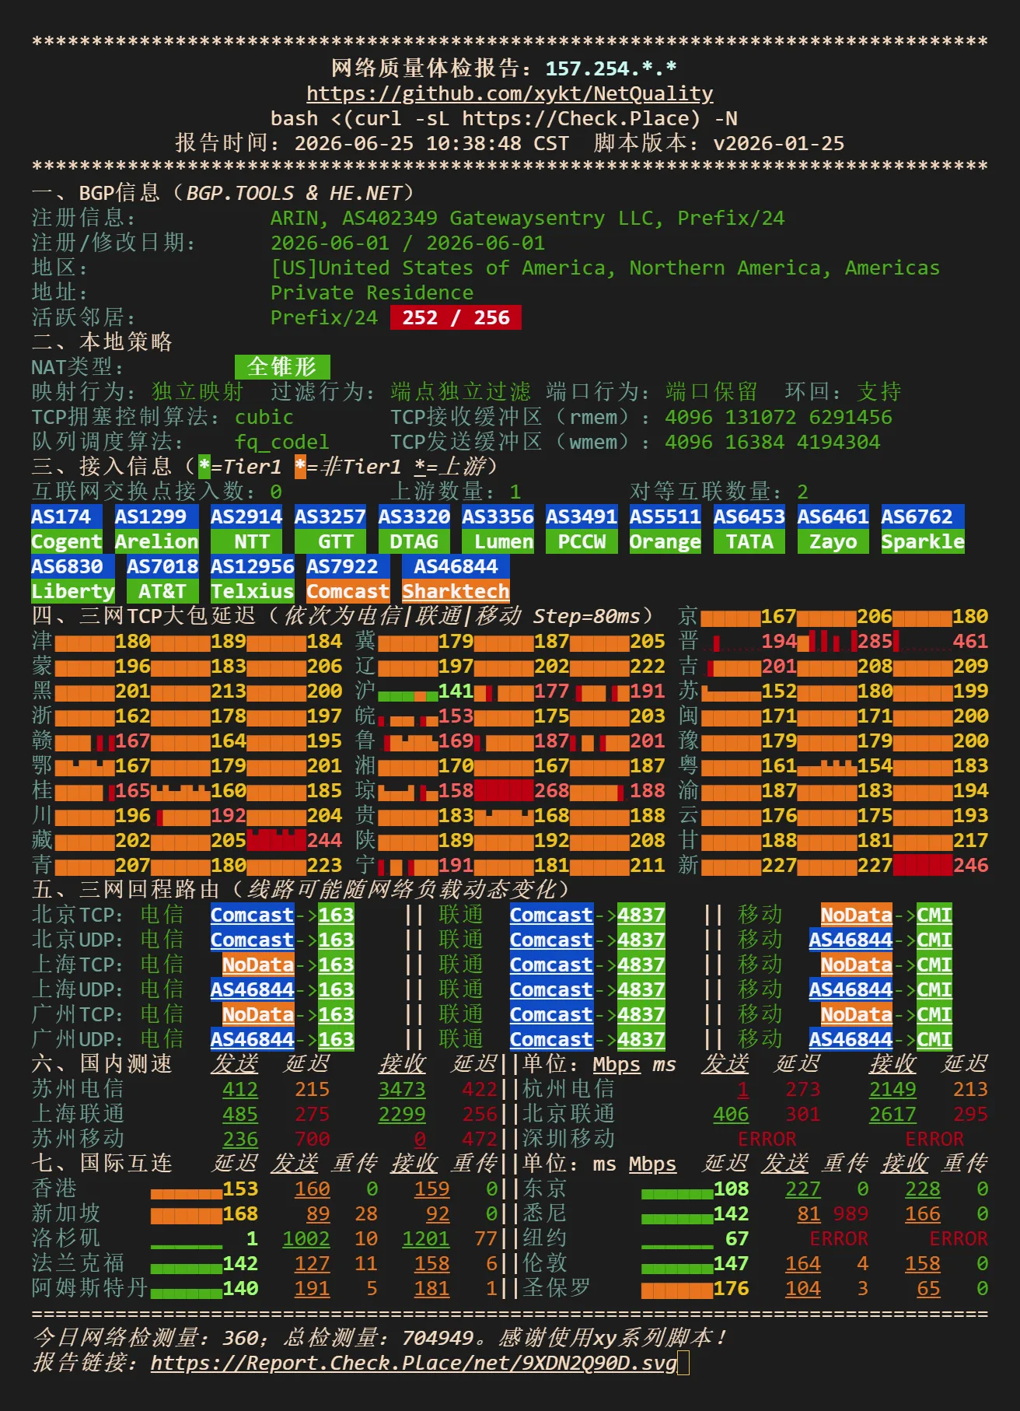Click AS46844 in the 广州UDP 移动 route

[x=851, y=1039]
